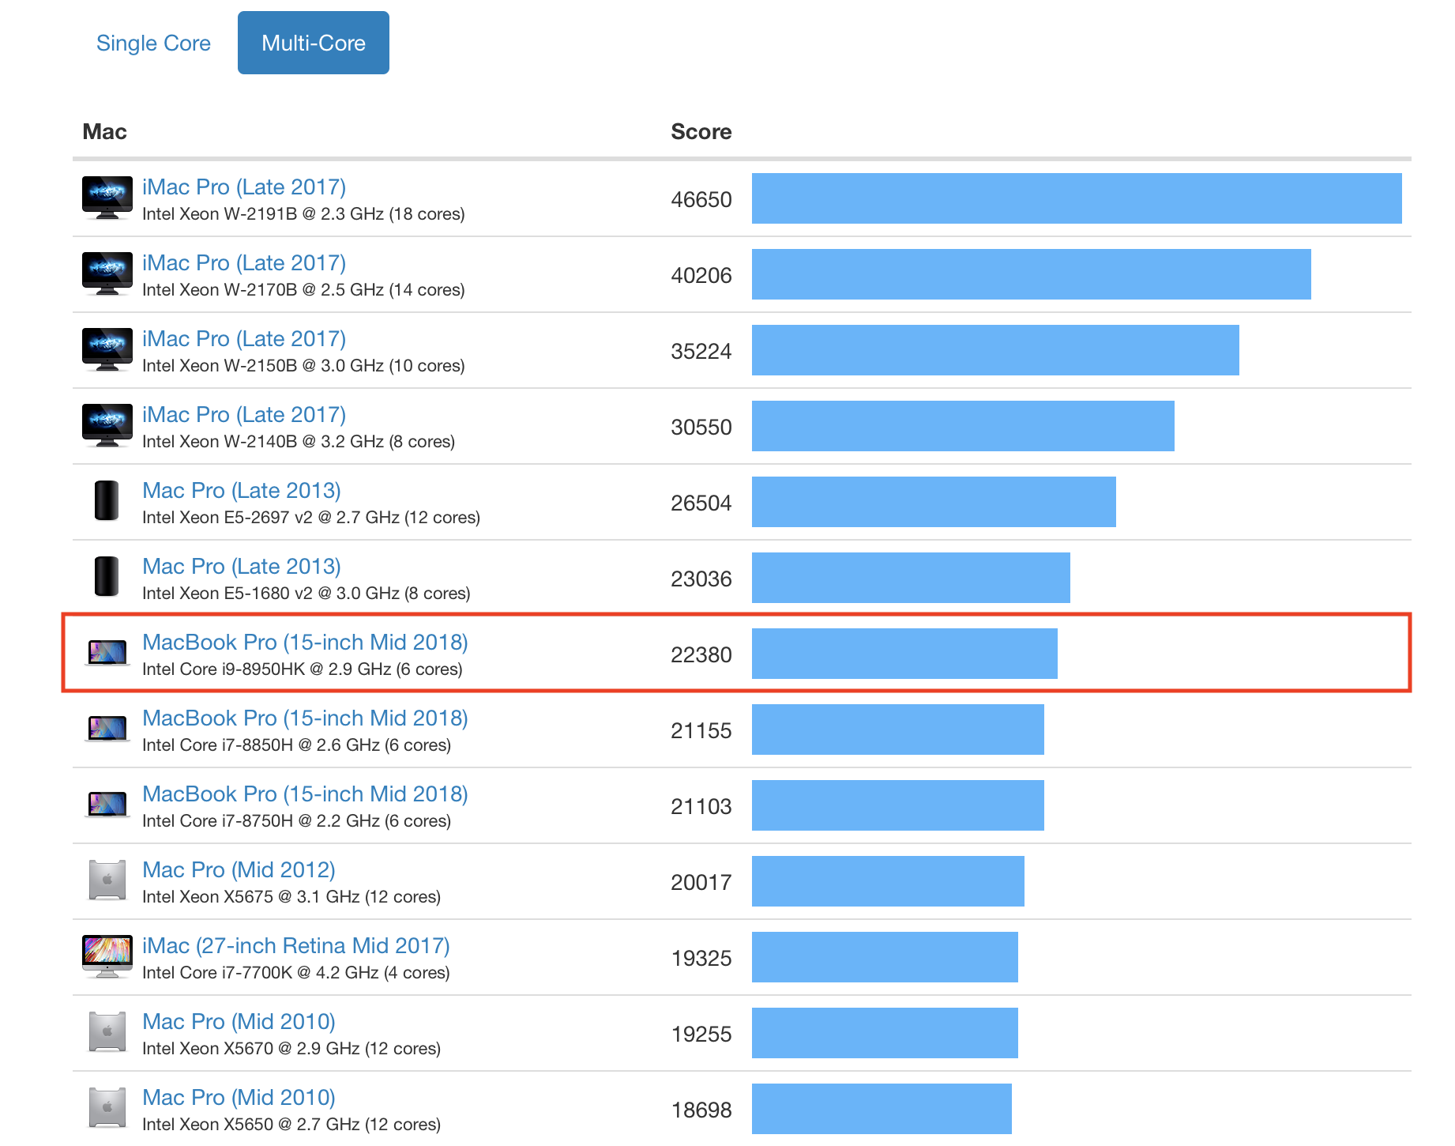Screen dimensions: 1455x1146
Task: Open MacBook Pro link with i7-8850H
Action: pos(305,718)
